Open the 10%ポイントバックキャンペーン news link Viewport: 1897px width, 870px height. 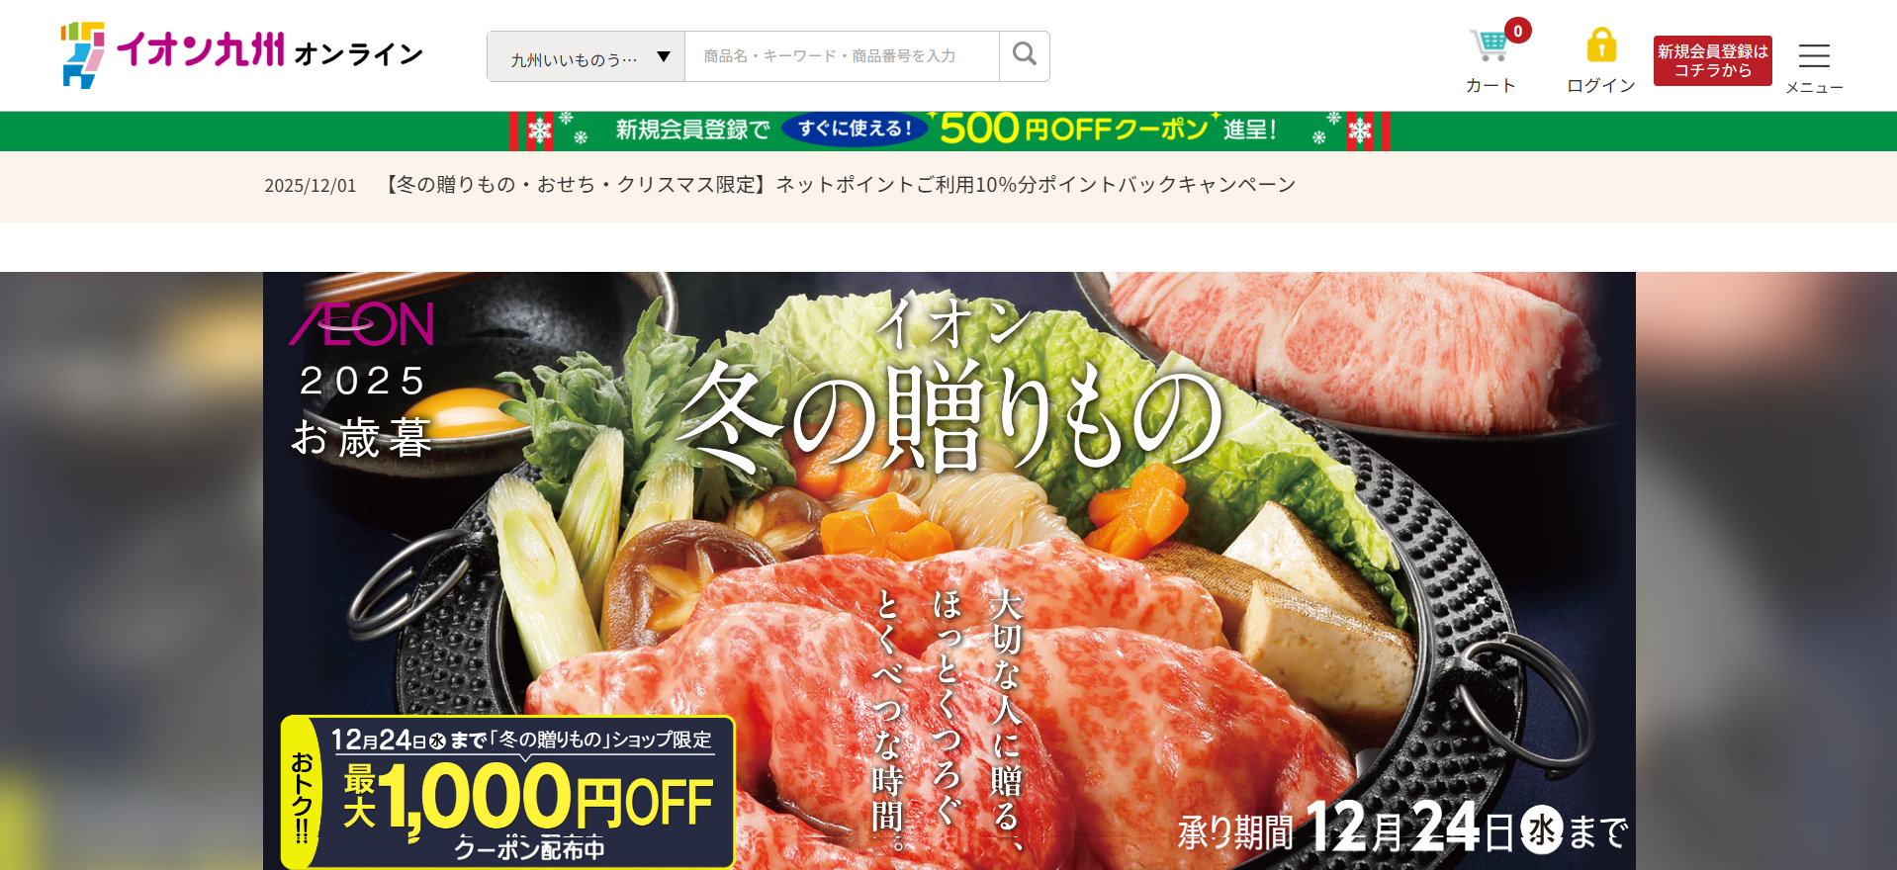coord(838,185)
